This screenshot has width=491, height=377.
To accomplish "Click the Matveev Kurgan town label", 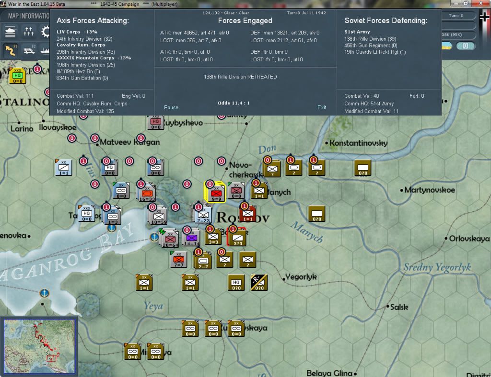I will click(x=129, y=142).
